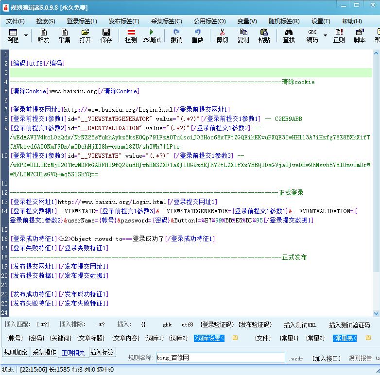Click the 采集 toolbar icon

pyautogui.click(x=64, y=35)
